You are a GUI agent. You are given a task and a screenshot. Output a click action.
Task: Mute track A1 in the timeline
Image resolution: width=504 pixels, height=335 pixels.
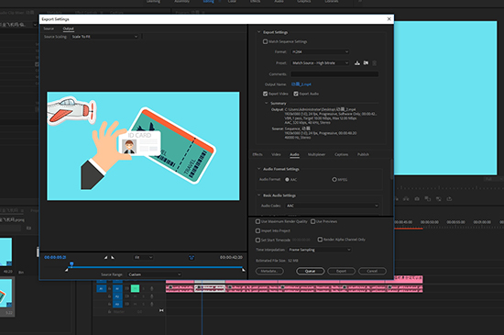(136, 288)
